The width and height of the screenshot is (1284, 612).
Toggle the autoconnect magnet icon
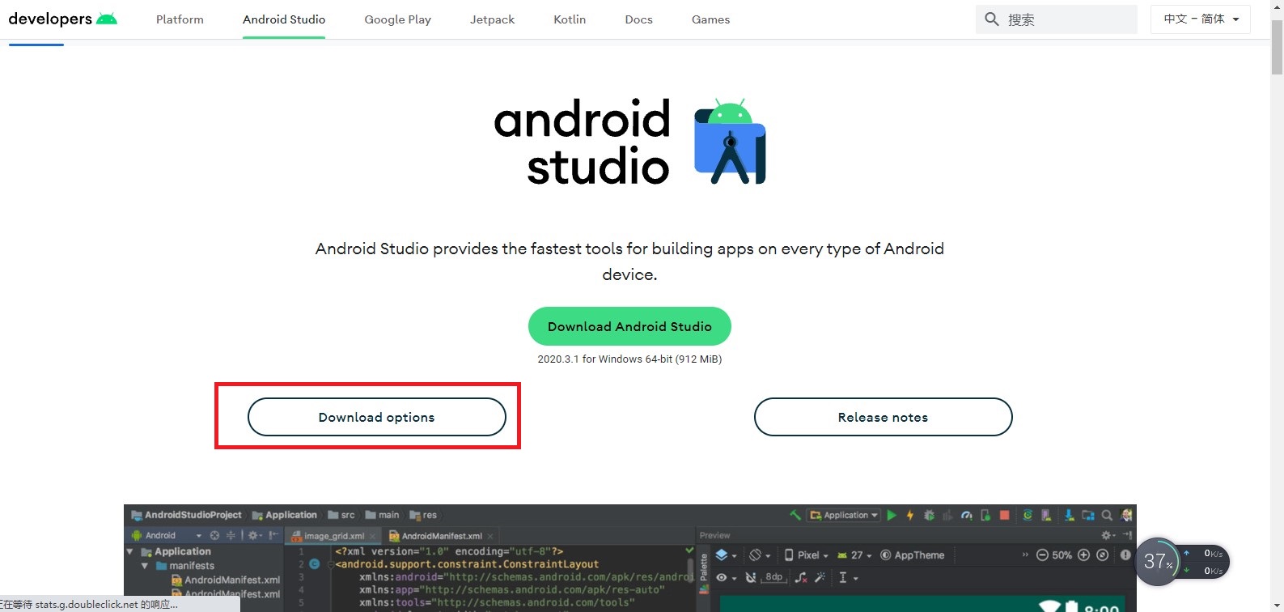click(751, 577)
